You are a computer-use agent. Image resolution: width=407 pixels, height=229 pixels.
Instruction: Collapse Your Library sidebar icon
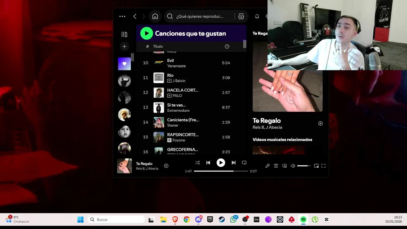124,34
